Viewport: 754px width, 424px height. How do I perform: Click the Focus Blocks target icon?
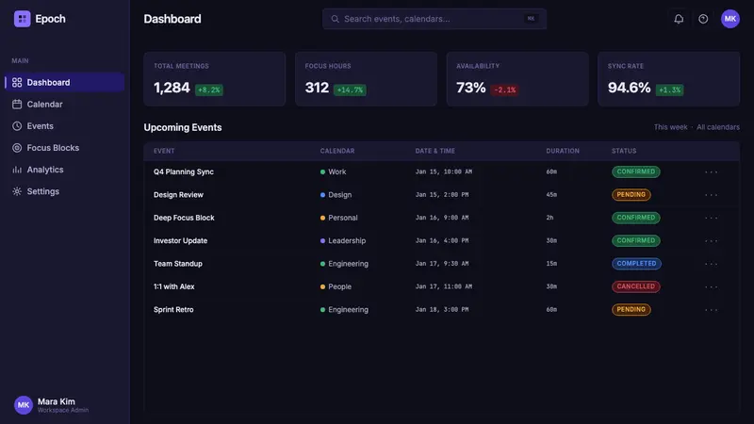17,148
